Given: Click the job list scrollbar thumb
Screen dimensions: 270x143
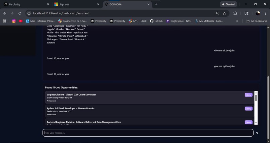Looking at the screenshot, I should [x=256, y=98].
